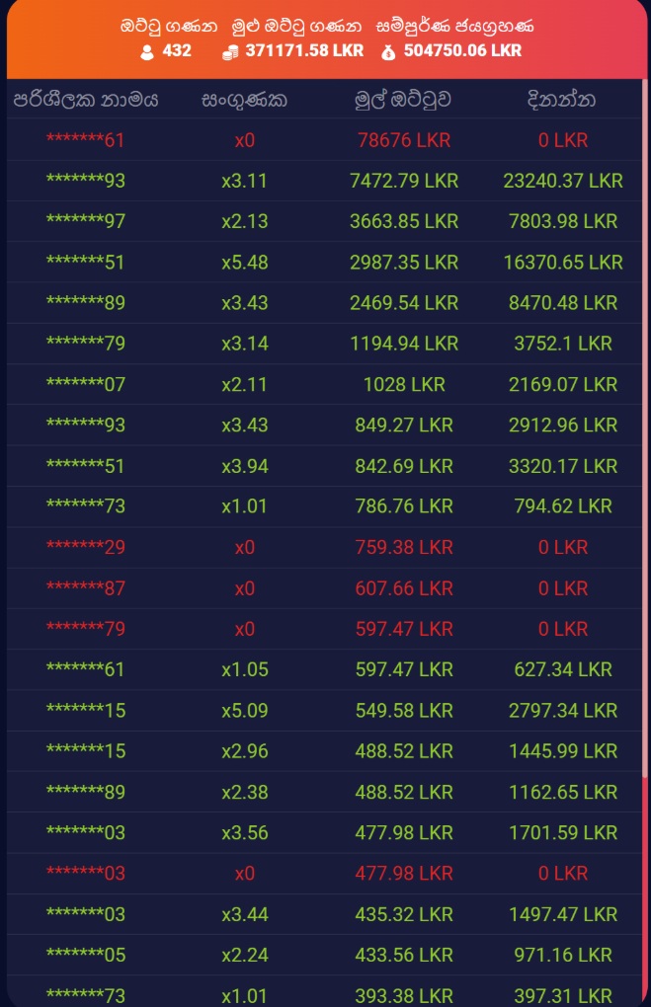Click the 7803.98 LKR winnings cell
The image size is (651, 1007).
[563, 221]
